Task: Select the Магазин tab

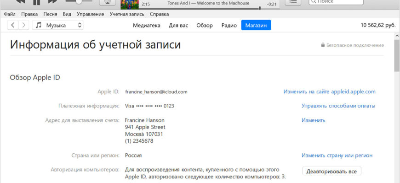Action: [256, 25]
